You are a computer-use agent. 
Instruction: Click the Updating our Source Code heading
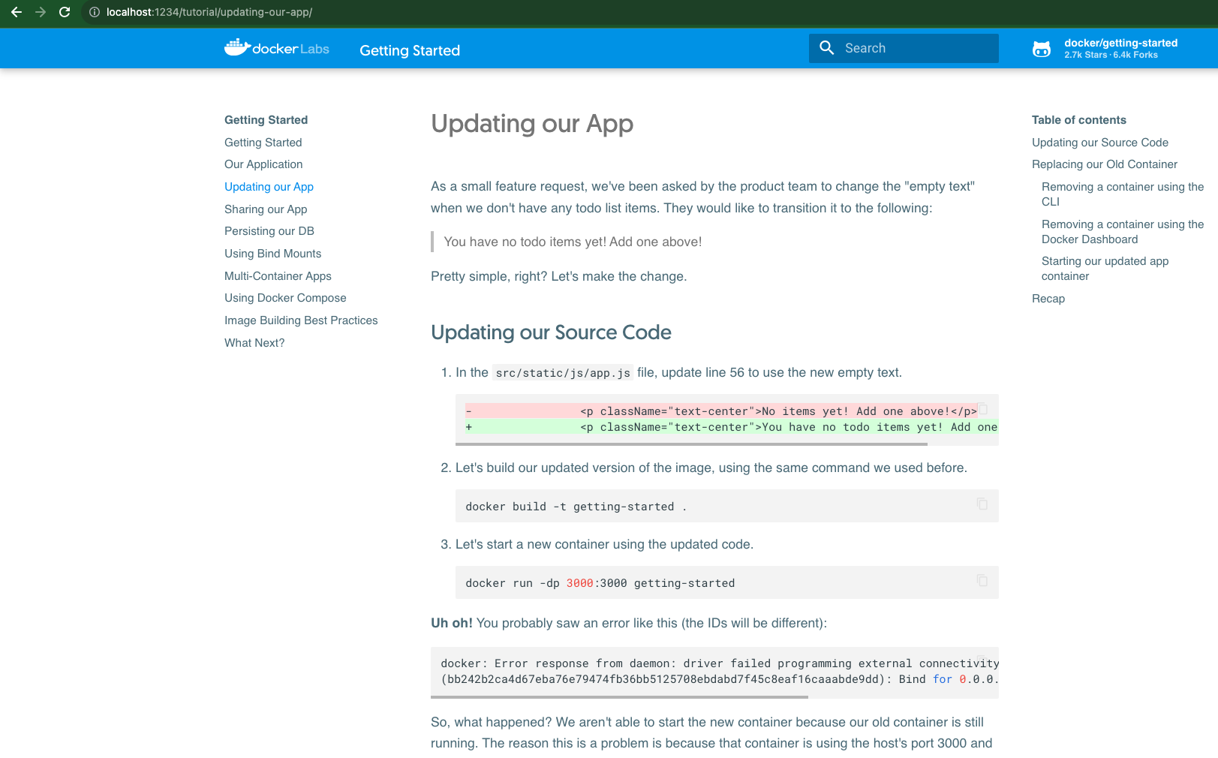click(551, 332)
